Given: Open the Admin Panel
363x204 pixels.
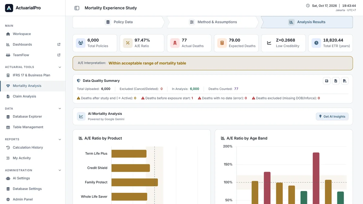Looking at the screenshot, I should (x=33, y=199).
